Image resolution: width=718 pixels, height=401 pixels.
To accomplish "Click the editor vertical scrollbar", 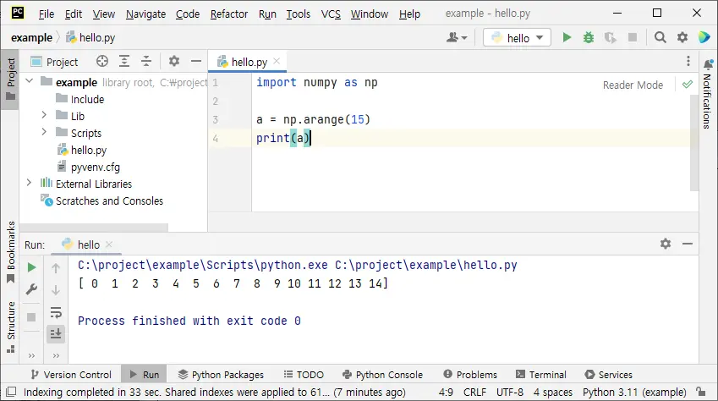I will tap(694, 143).
